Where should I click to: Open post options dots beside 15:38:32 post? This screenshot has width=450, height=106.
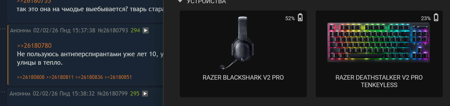[3, 92]
